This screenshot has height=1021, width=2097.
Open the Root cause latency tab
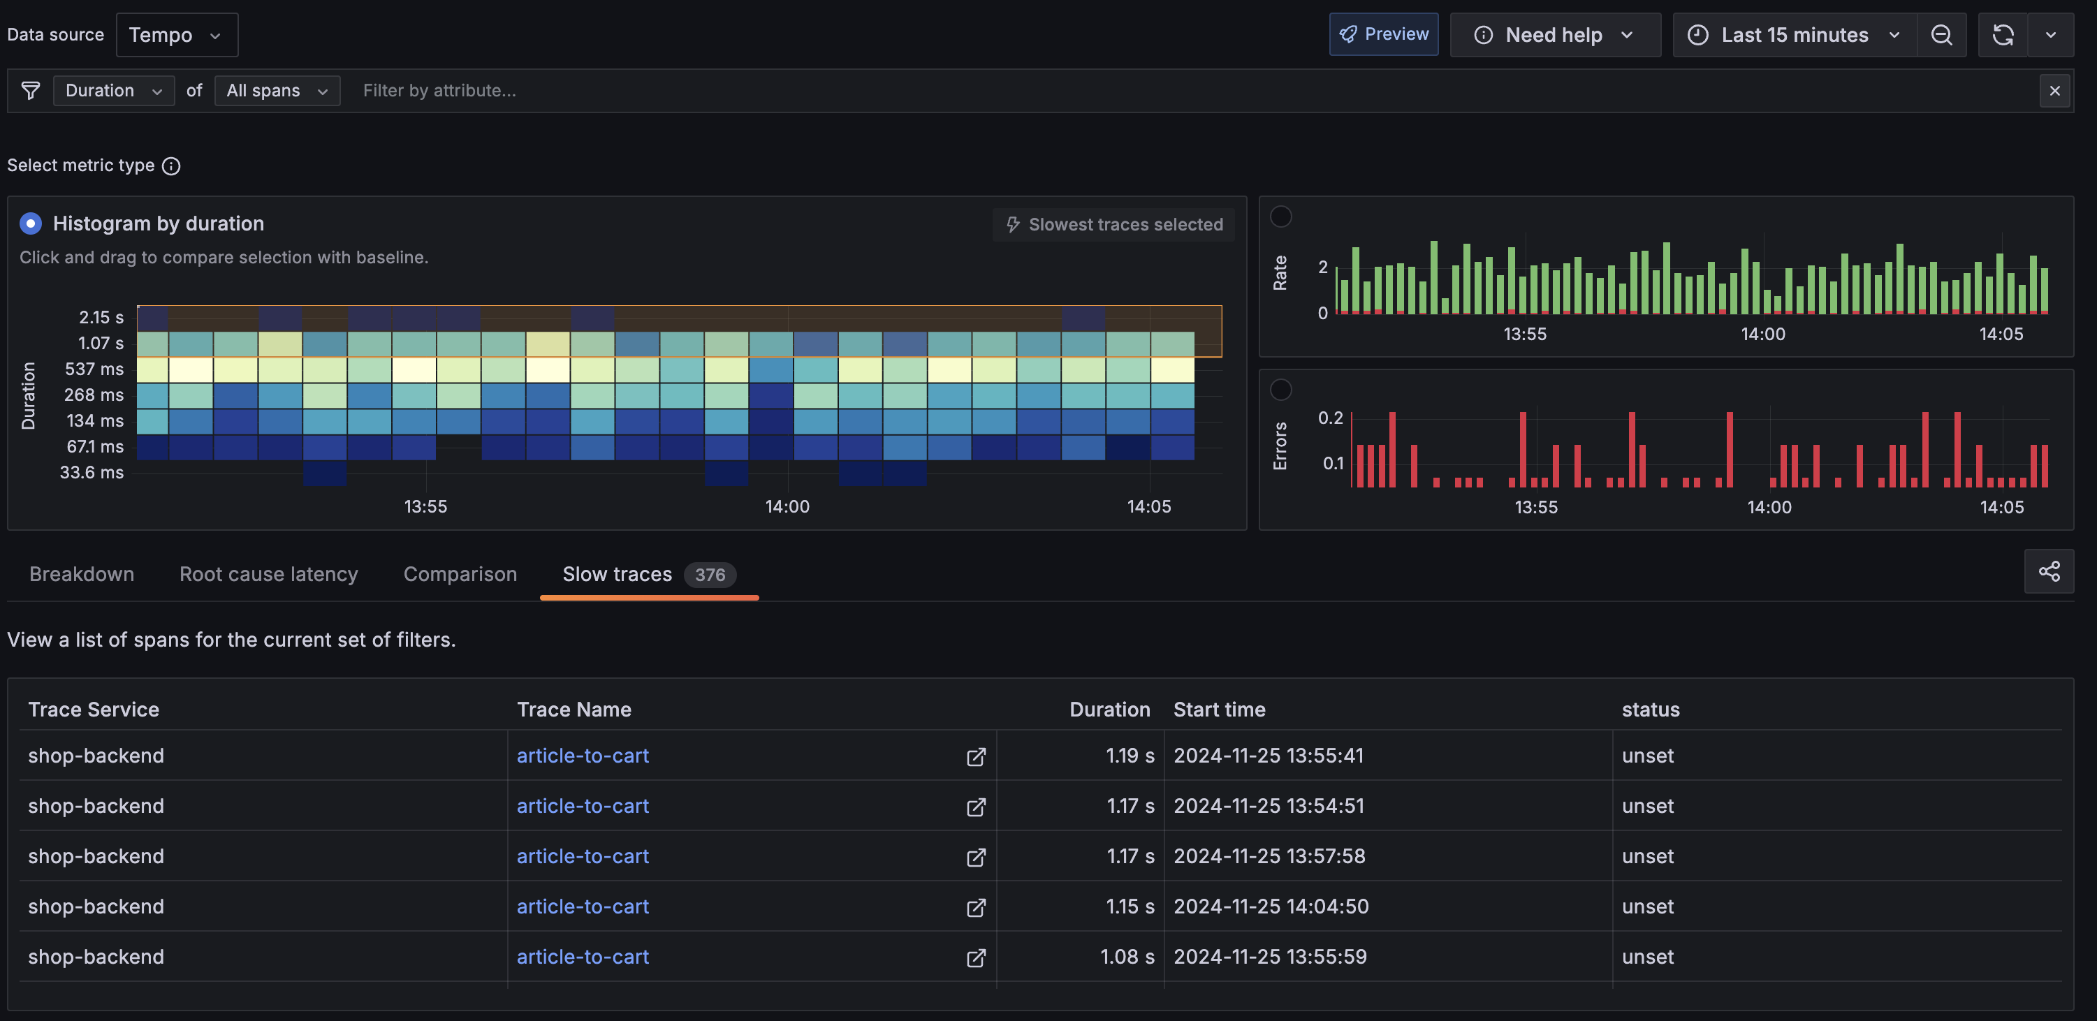point(269,574)
